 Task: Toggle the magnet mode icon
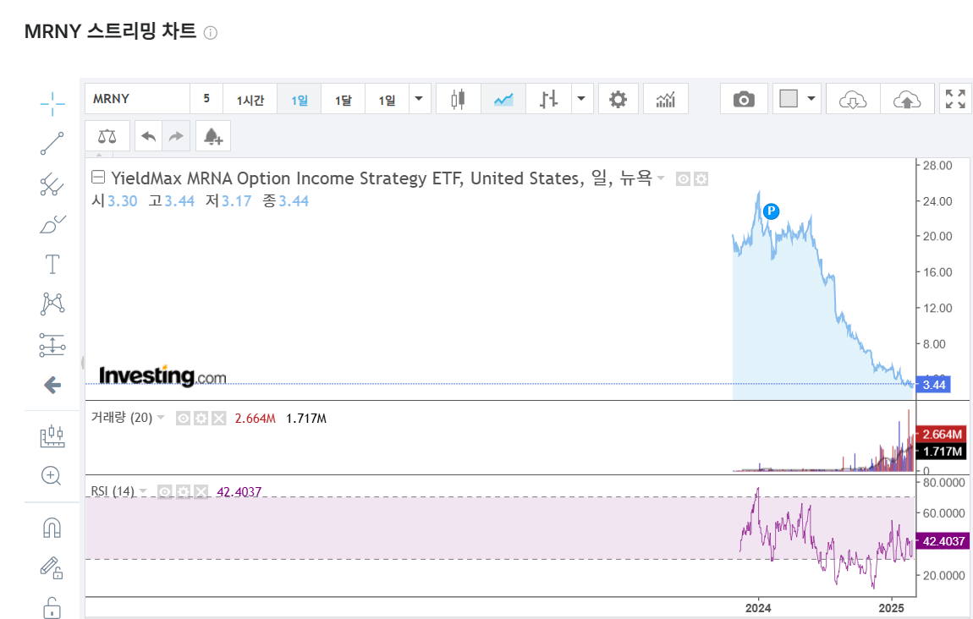(52, 528)
